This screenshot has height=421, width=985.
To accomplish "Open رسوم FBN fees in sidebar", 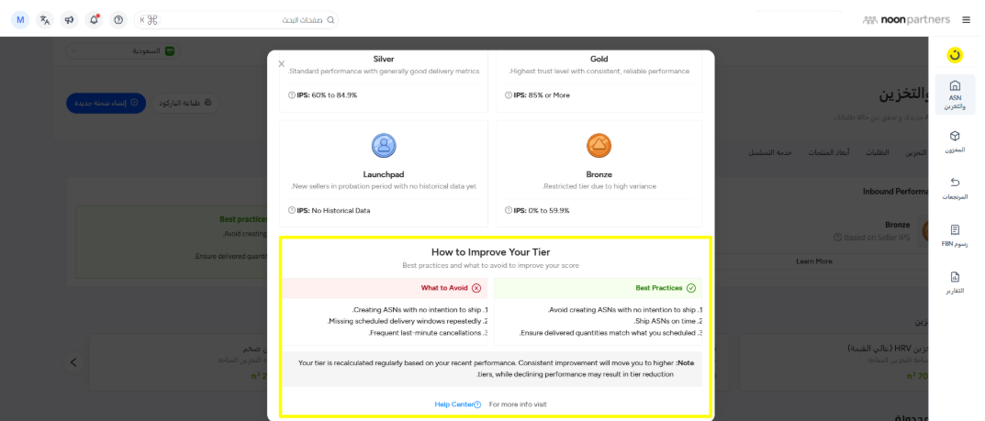I will pos(955,236).
